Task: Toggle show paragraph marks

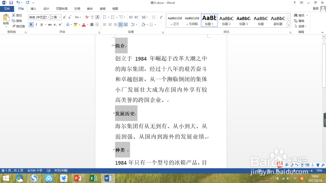Action: 161,17
